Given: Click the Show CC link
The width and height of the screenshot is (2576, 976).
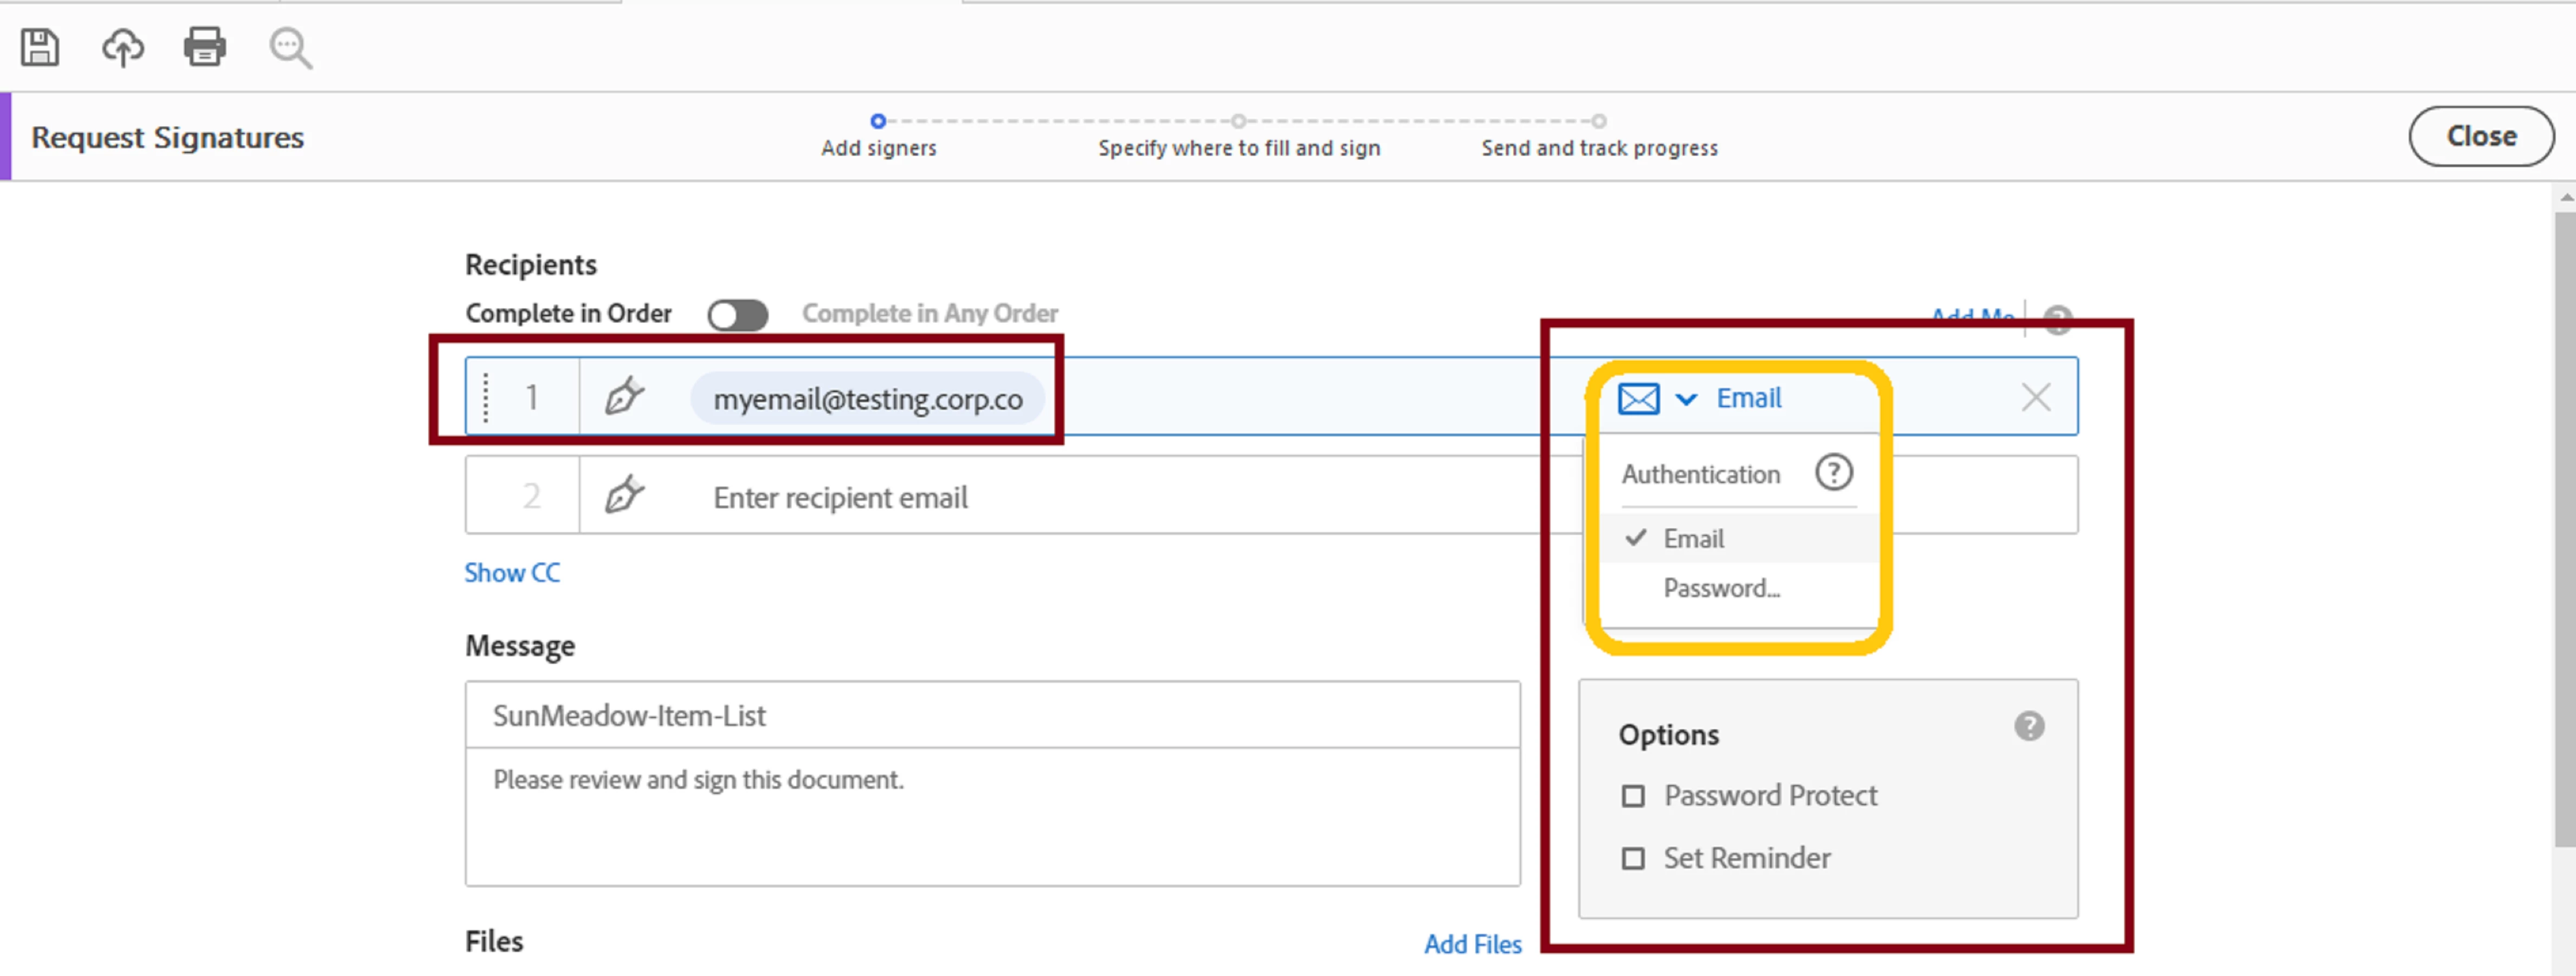Looking at the screenshot, I should [512, 572].
